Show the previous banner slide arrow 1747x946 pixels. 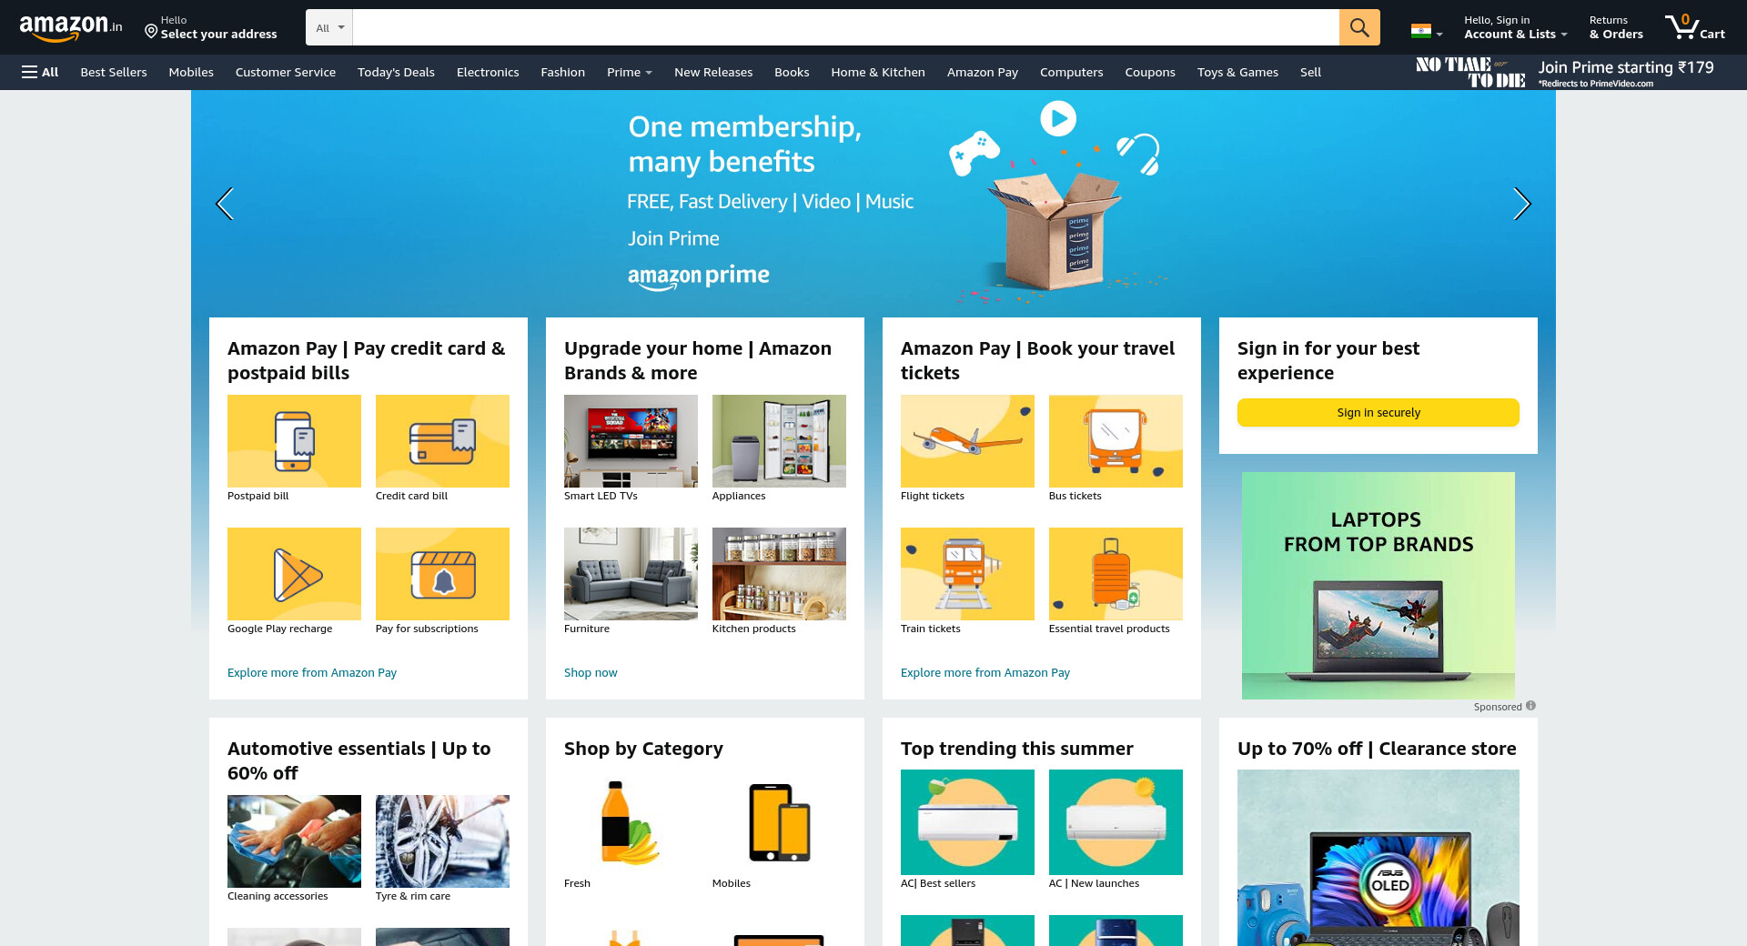pyautogui.click(x=225, y=204)
